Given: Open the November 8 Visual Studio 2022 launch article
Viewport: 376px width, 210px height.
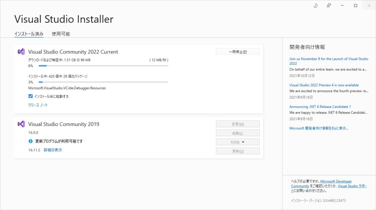Looking at the screenshot, I should click(329, 61).
